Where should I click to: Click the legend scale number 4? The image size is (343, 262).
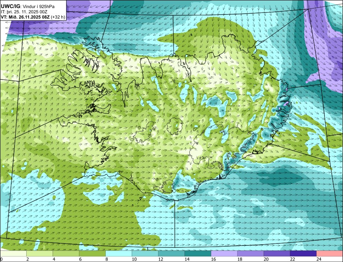coord(54,259)
